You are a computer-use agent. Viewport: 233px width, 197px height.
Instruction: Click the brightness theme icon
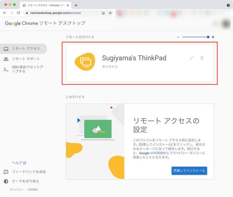tap(6, 181)
